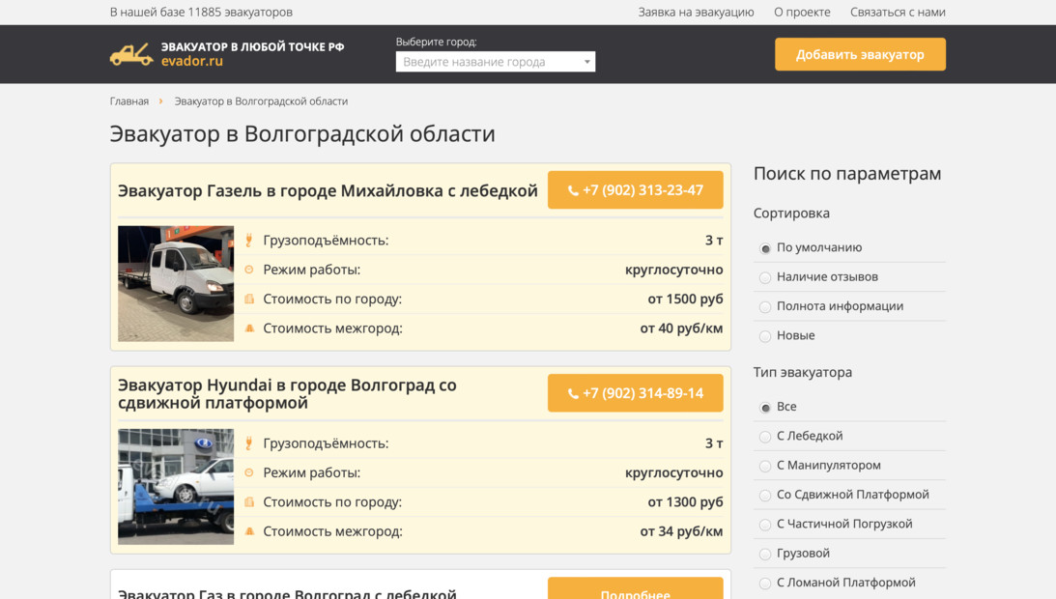Screen dimensions: 1056x599
Task: Click the breadcrumb arrow separator after Главная
Action: pos(161,101)
